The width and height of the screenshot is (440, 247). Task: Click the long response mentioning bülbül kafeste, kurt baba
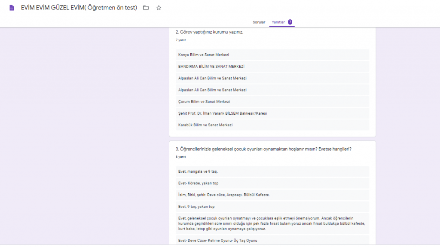point(272,223)
